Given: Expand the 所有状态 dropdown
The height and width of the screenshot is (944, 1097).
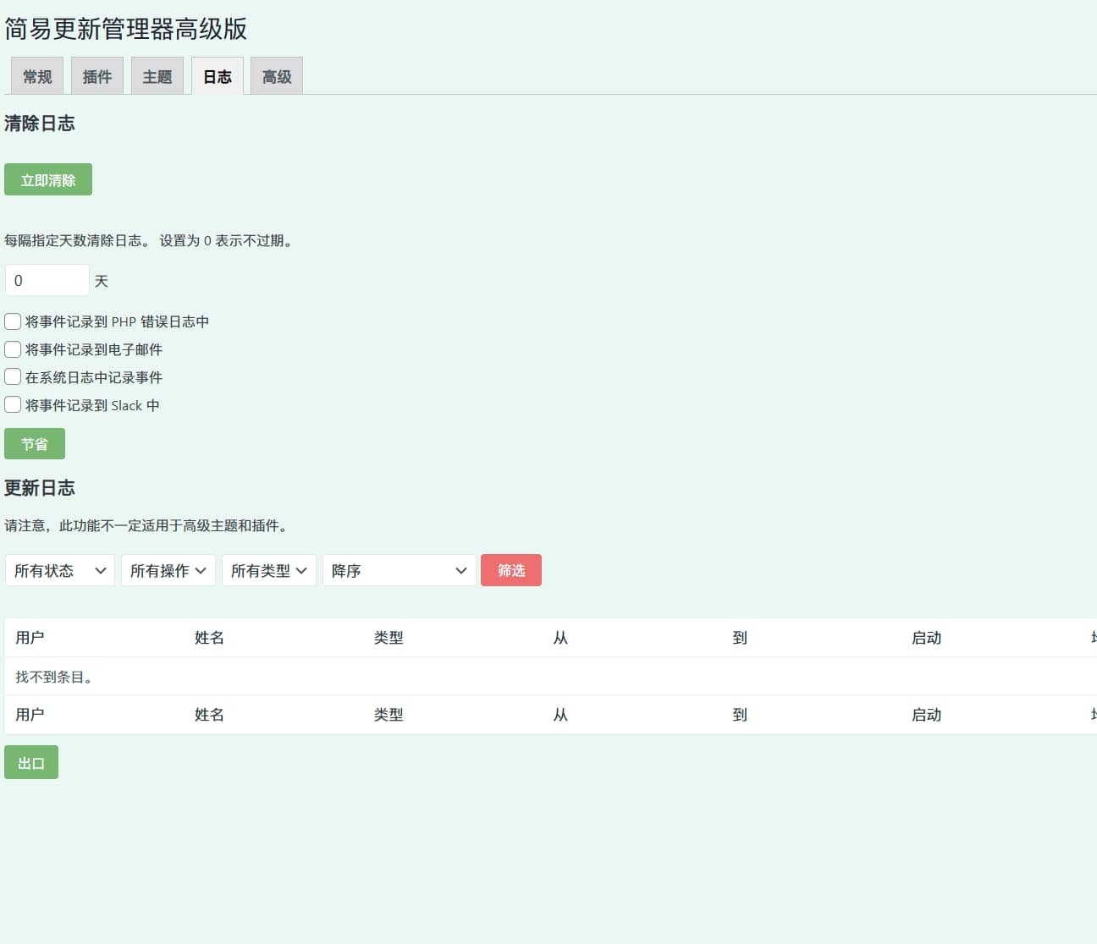Looking at the screenshot, I should coord(60,571).
